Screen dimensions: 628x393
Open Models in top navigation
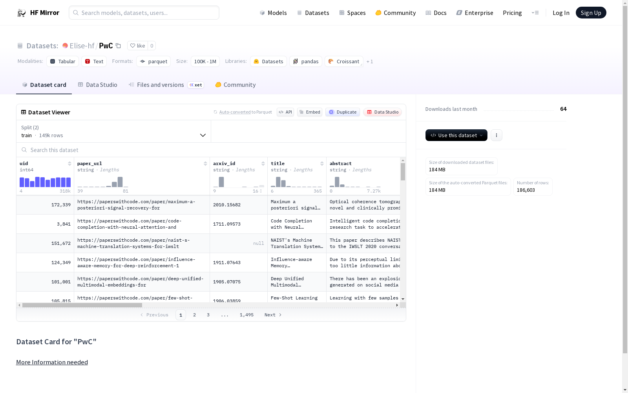[273, 13]
